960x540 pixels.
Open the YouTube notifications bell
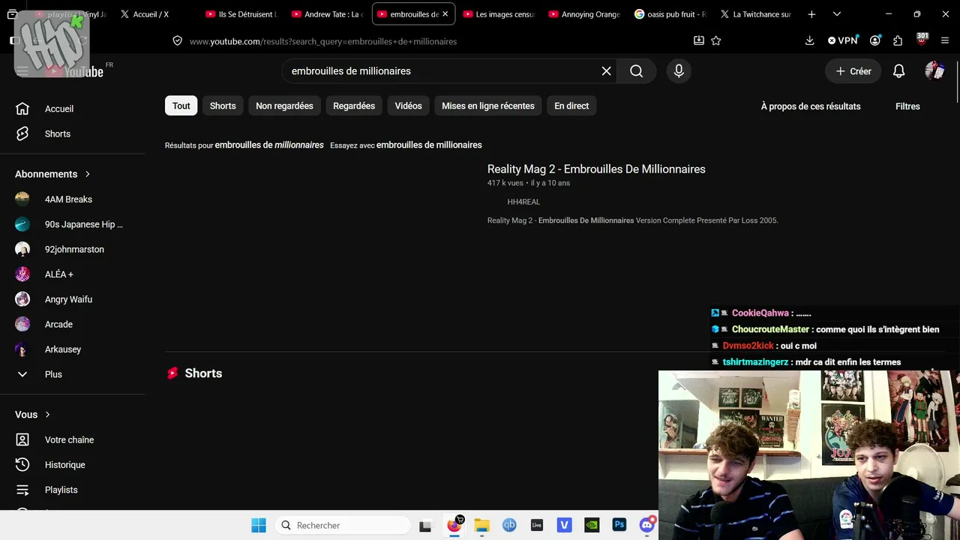click(898, 71)
